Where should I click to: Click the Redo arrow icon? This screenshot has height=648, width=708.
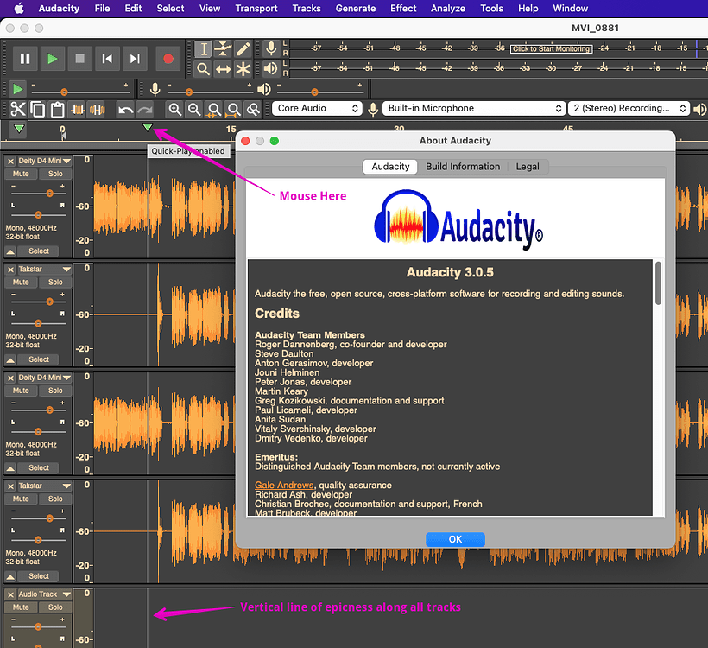pos(145,110)
